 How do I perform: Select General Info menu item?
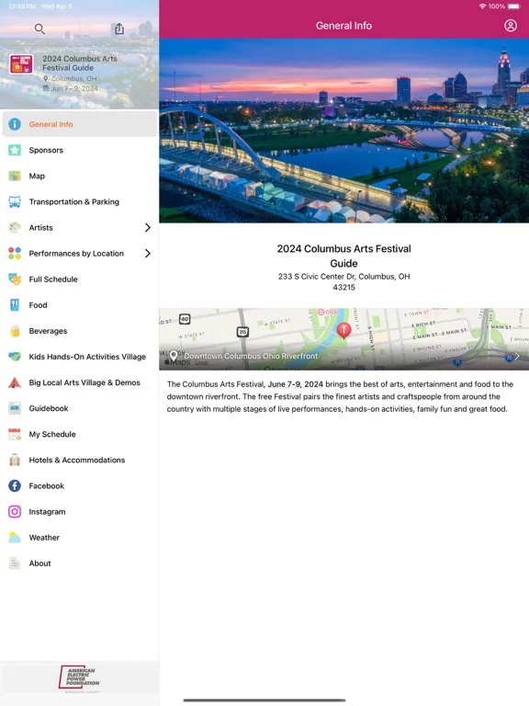tap(80, 124)
